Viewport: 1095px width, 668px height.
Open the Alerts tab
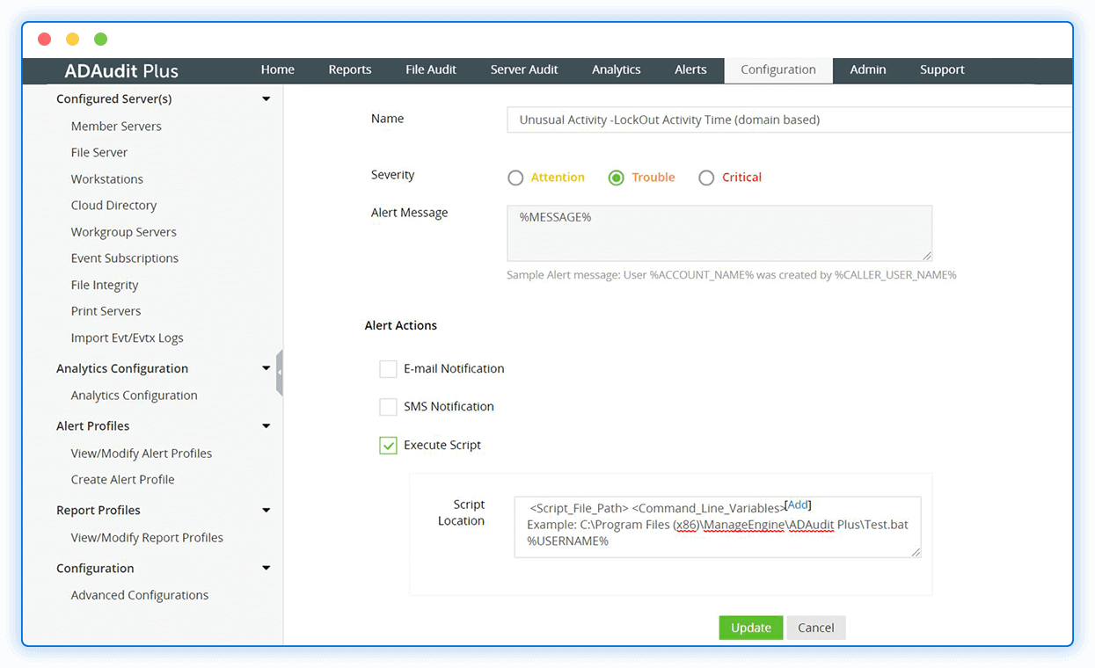[690, 69]
